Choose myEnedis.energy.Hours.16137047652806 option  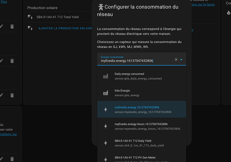(142, 126)
